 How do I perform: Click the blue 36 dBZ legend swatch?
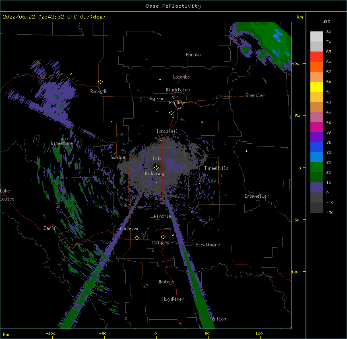pyautogui.click(x=316, y=147)
